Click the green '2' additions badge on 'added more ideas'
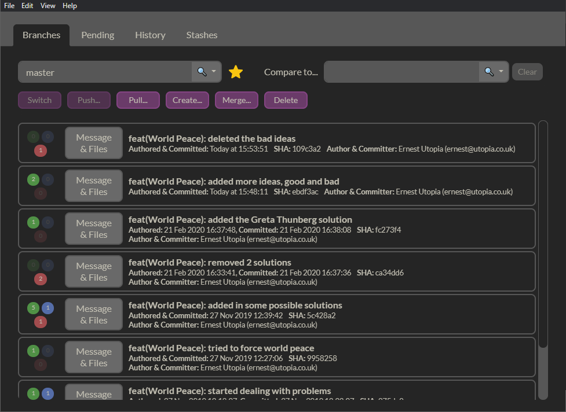The height and width of the screenshot is (412, 566). coord(33,179)
